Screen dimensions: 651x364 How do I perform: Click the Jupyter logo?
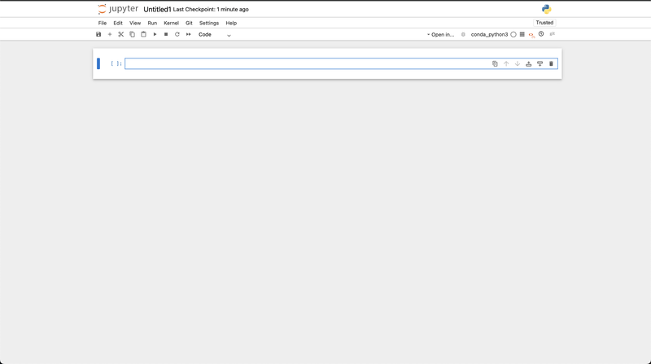[118, 9]
